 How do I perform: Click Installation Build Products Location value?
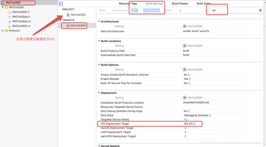coord(196,102)
